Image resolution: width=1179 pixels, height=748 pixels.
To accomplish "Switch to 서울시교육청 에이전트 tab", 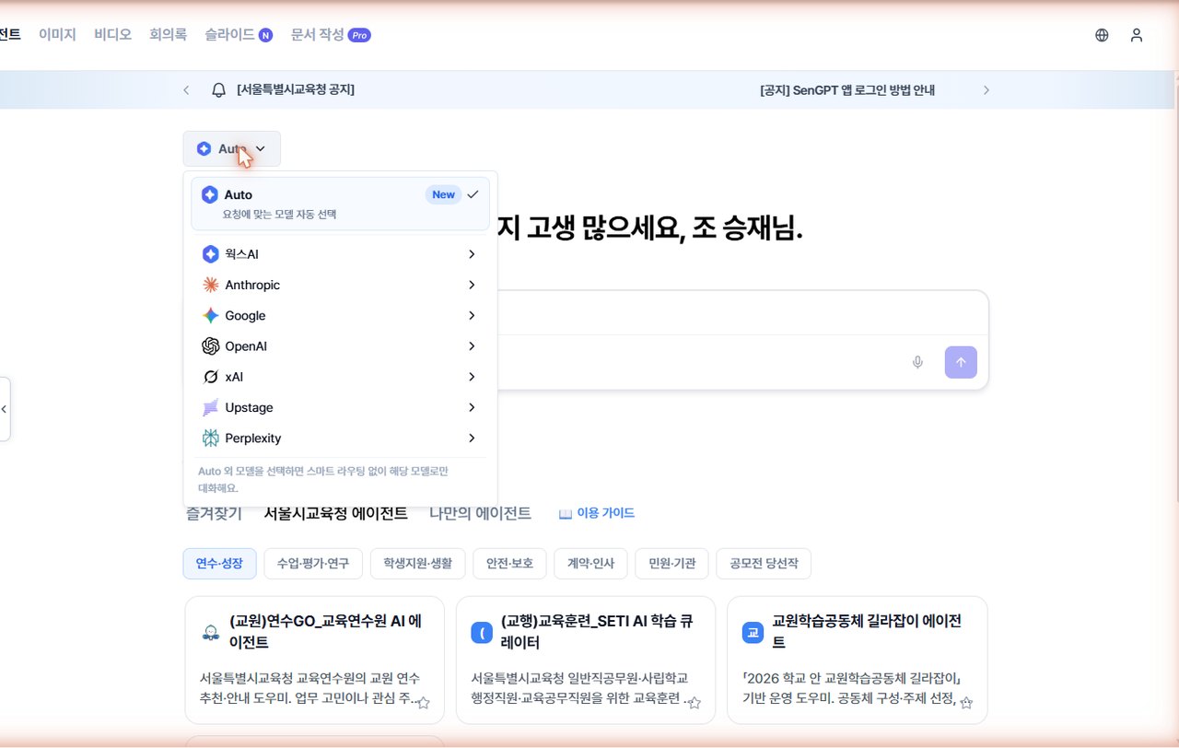I will click(x=335, y=513).
